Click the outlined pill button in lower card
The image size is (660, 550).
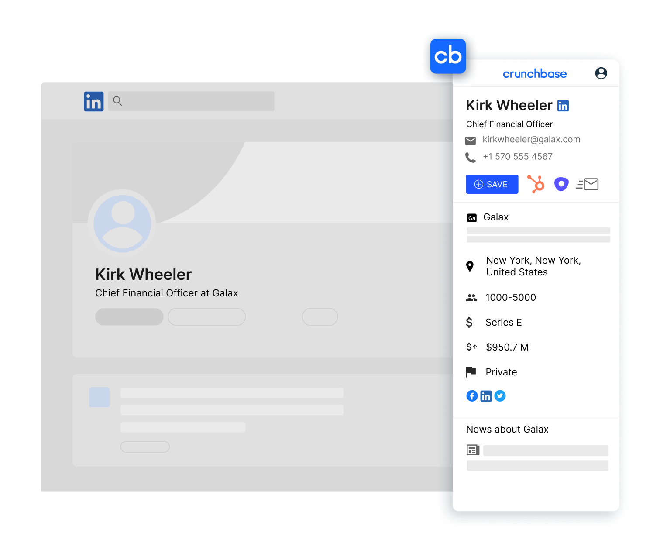click(x=145, y=447)
